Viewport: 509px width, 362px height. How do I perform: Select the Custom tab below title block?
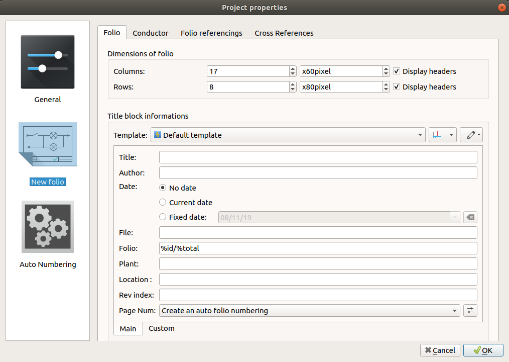[x=161, y=328]
